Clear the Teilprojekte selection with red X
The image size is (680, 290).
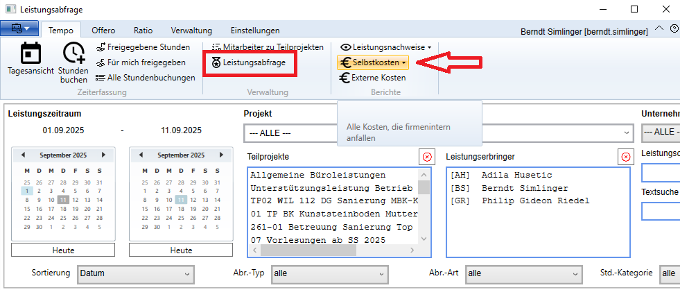(x=426, y=157)
